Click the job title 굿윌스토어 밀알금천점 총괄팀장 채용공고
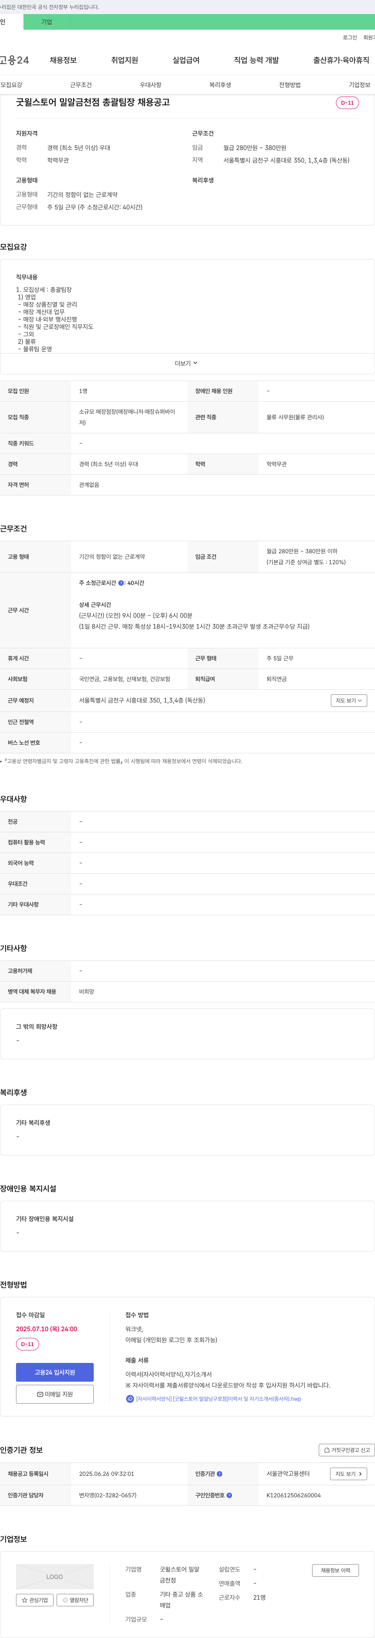The image size is (375, 1638). click(93, 102)
